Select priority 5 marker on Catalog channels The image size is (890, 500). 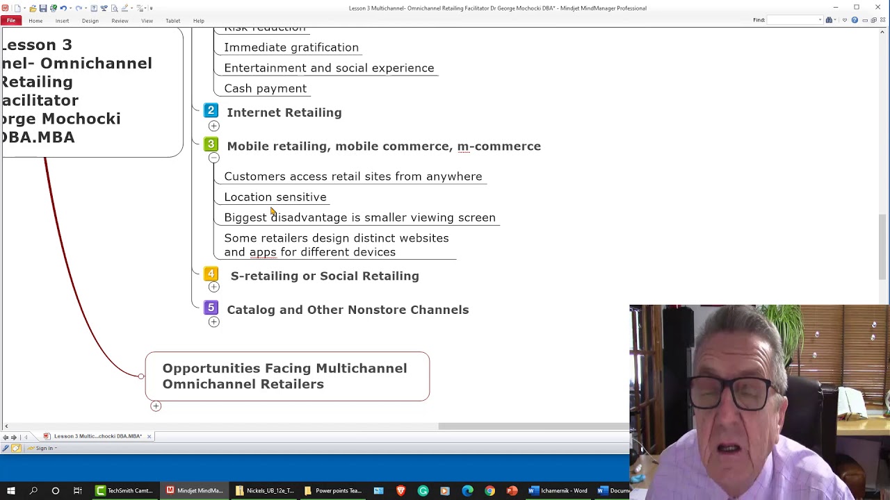coord(211,308)
